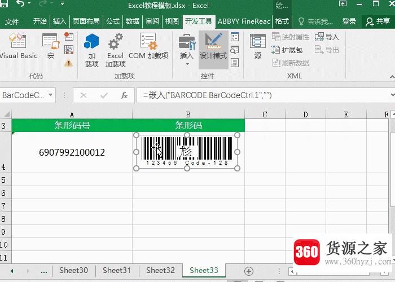Click XML 导入 button

pyautogui.click(x=327, y=37)
